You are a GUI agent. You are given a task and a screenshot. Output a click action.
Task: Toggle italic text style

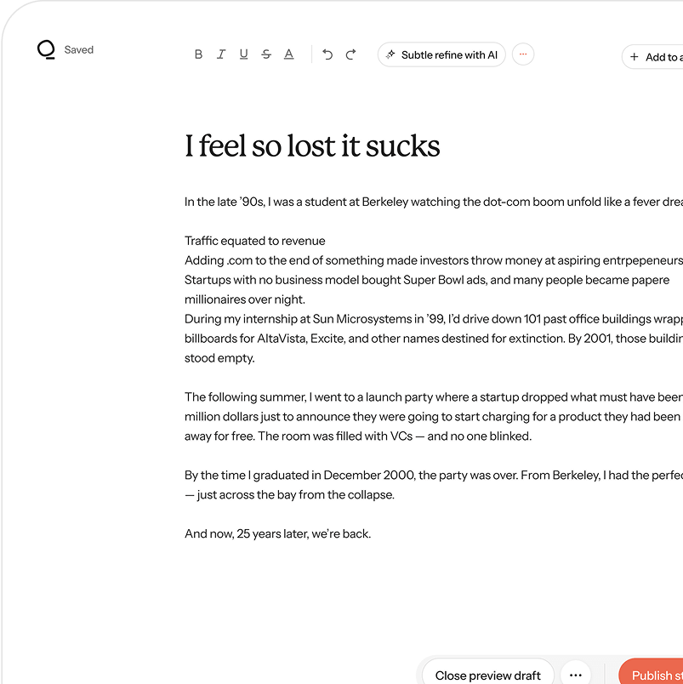221,54
